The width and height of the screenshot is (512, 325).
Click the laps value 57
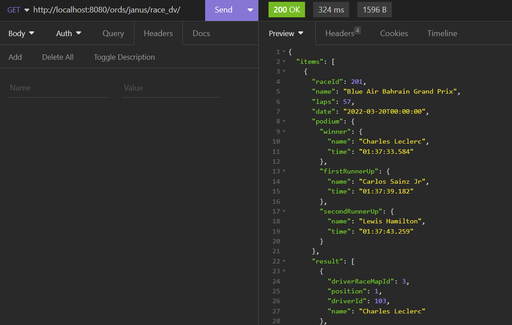coord(347,102)
